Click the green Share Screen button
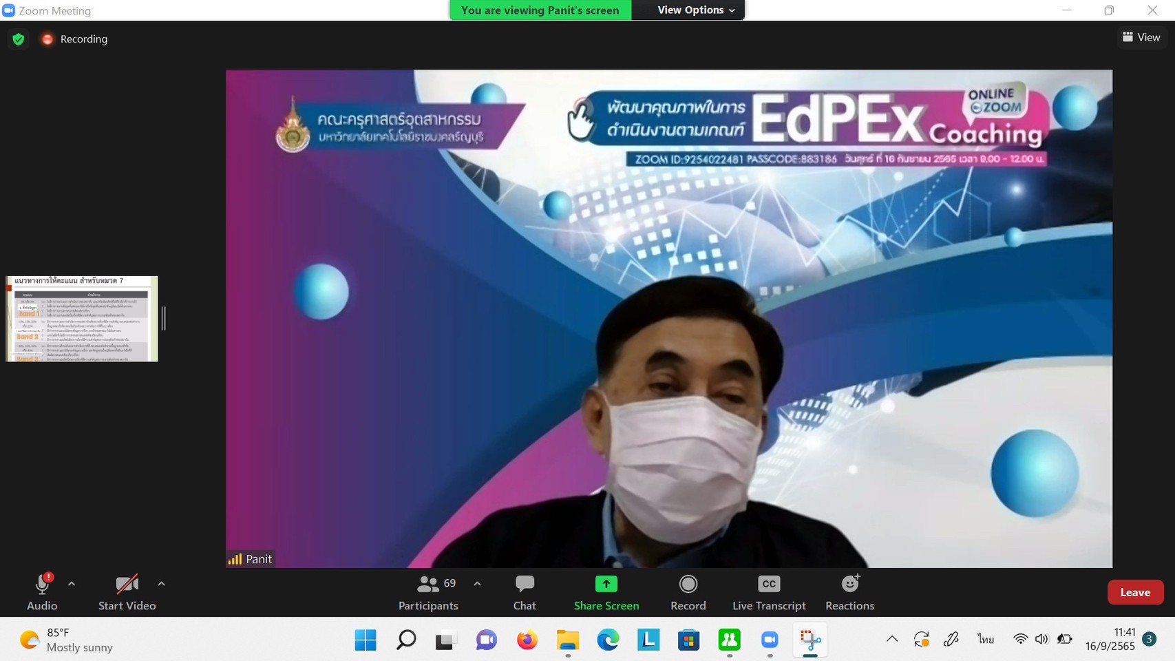1175x661 pixels. point(606,593)
